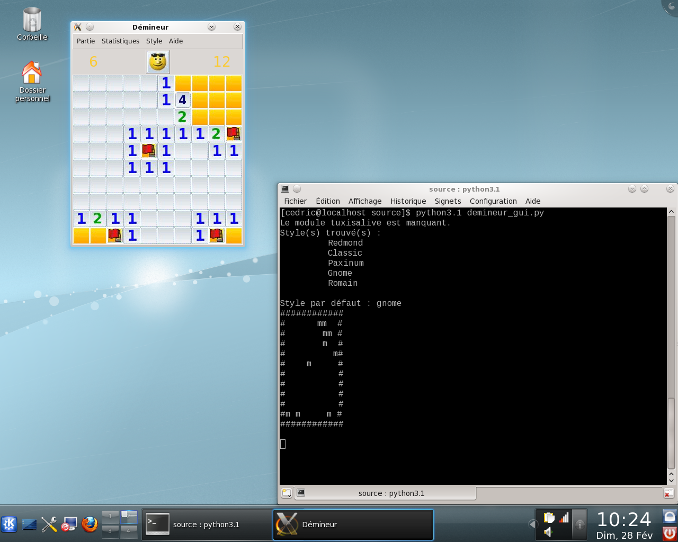678x542 pixels.
Task: Click the down chevron in the Démineur title bar
Action: [211, 27]
